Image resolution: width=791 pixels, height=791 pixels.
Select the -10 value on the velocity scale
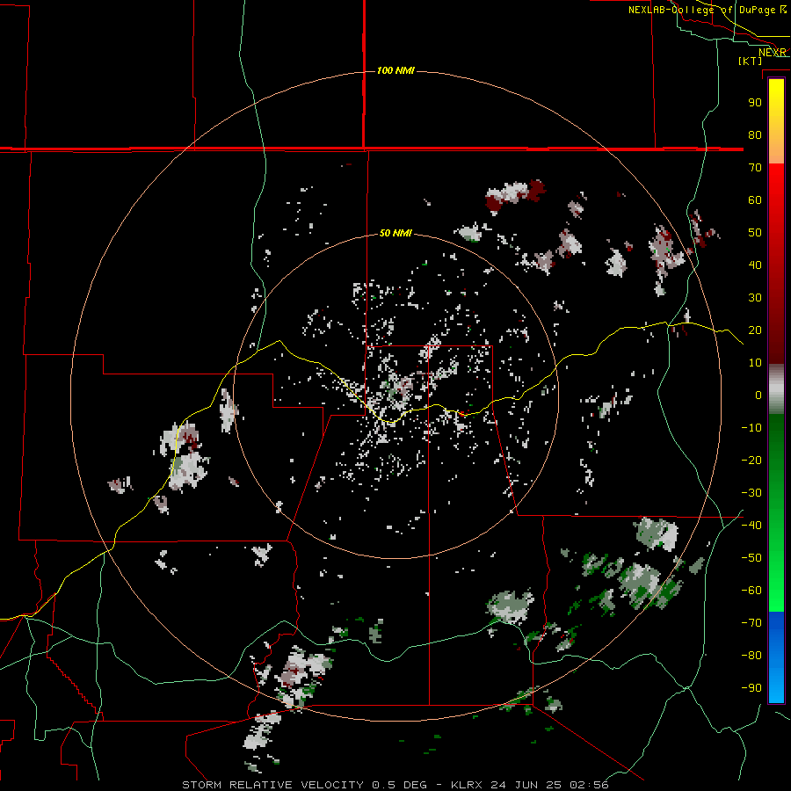coord(751,428)
